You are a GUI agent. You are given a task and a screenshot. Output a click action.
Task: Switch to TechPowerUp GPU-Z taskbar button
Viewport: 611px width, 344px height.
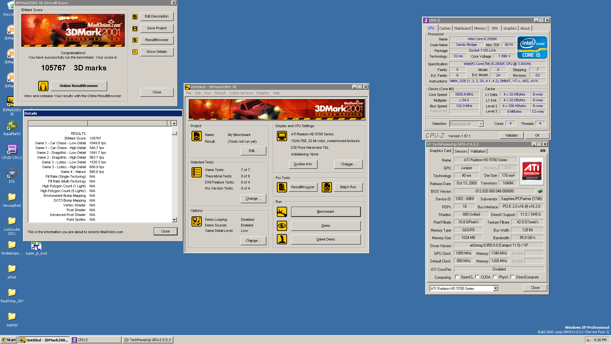[x=148, y=340]
